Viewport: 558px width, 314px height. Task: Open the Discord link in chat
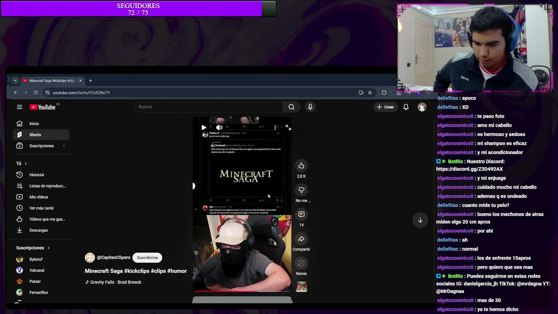[x=470, y=169]
